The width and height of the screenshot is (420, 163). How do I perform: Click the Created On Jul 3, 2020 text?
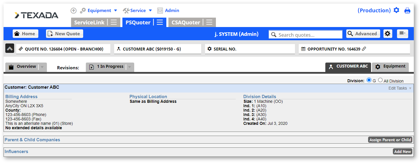(x=265, y=123)
